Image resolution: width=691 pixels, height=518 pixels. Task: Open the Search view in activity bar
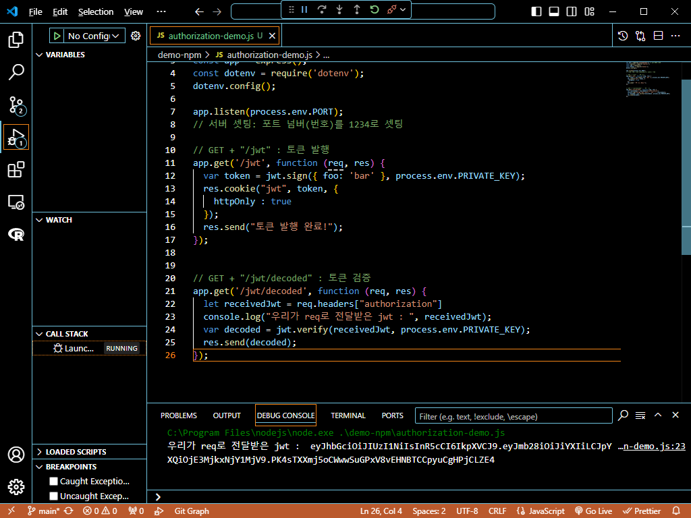tap(16, 72)
